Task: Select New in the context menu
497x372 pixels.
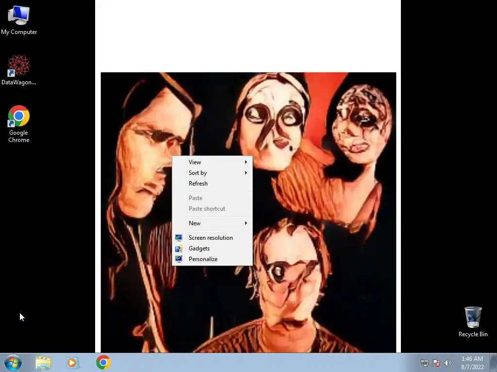Action: [212, 223]
